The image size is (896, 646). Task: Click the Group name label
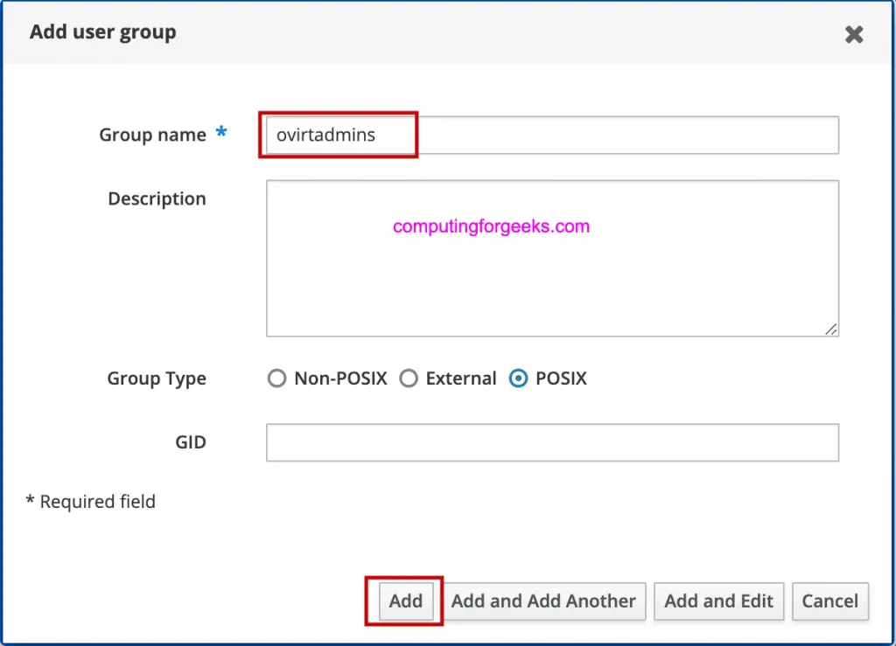tap(152, 135)
